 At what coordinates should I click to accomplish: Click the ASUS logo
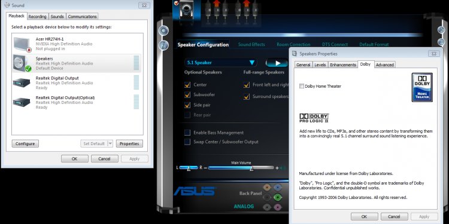[195, 191]
